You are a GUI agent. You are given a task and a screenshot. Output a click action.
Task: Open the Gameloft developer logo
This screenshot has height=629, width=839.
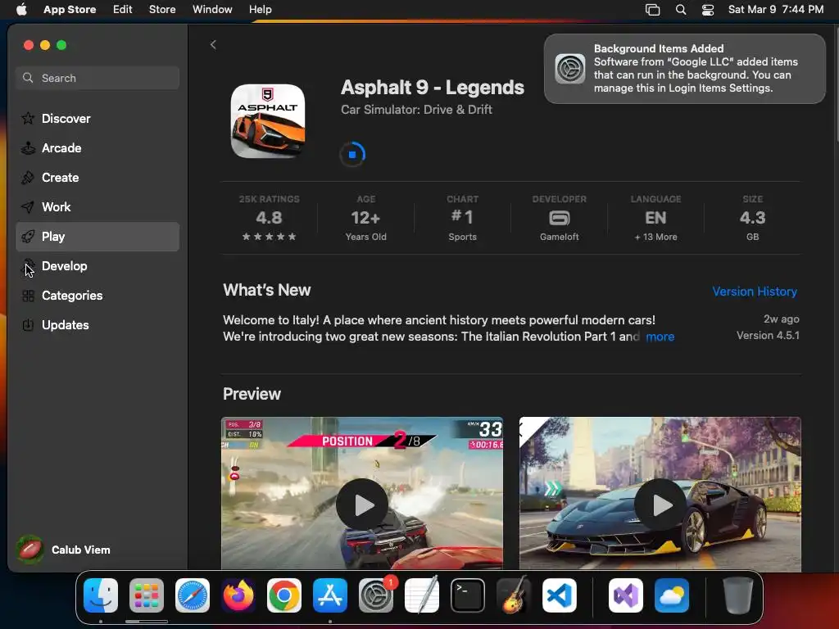point(559,218)
